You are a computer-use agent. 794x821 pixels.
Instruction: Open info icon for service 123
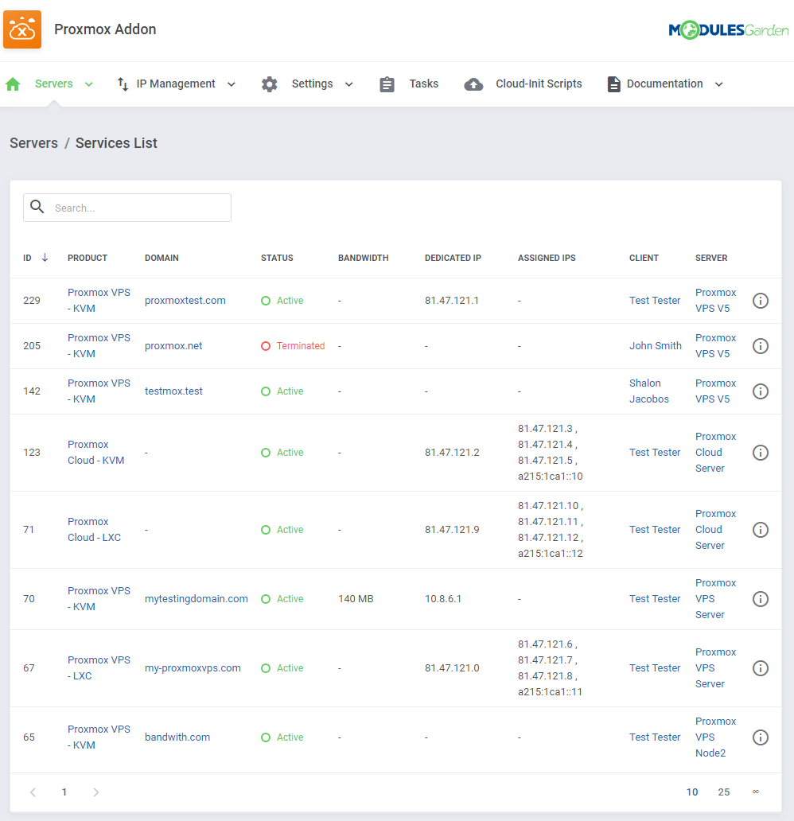click(761, 453)
